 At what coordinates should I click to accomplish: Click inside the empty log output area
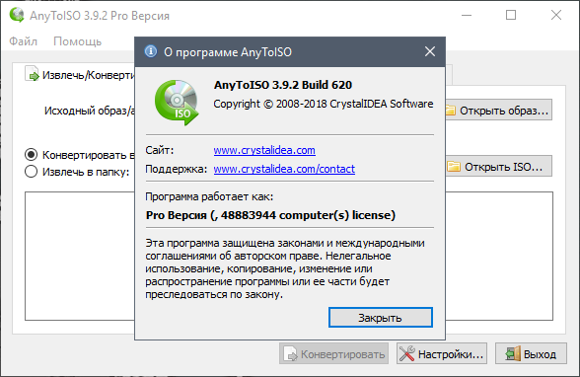(80, 256)
